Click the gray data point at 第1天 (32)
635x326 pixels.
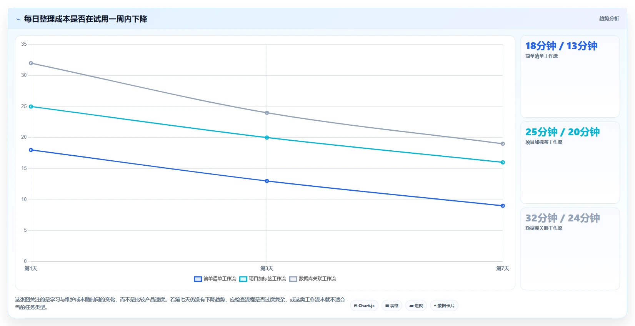(31, 63)
